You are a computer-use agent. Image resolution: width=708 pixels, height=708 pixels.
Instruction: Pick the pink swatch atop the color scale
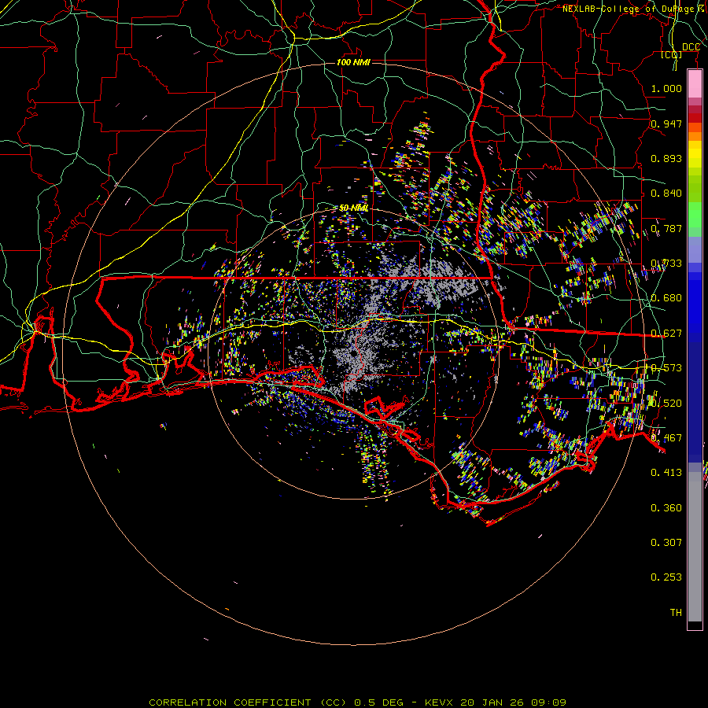pyautogui.click(x=695, y=84)
